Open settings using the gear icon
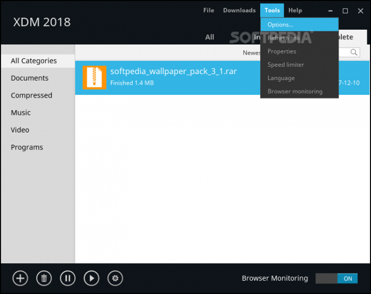 [115, 278]
